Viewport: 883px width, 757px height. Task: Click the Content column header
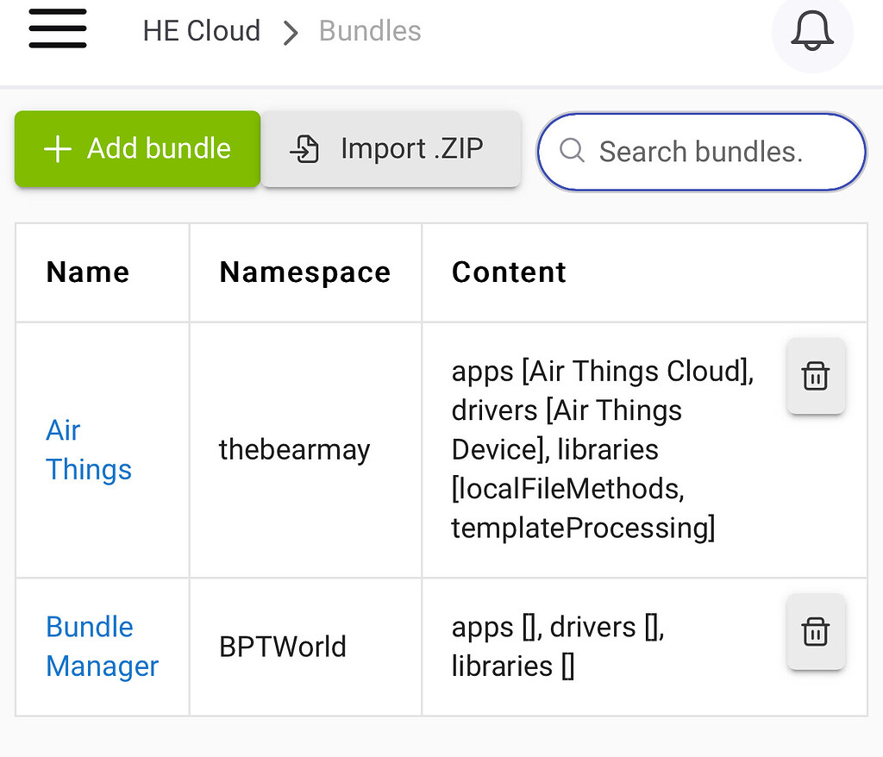(509, 272)
